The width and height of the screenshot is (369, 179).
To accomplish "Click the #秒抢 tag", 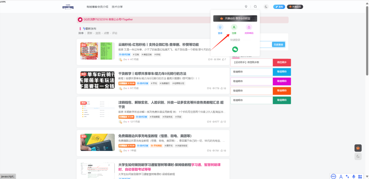I will 158,54.
